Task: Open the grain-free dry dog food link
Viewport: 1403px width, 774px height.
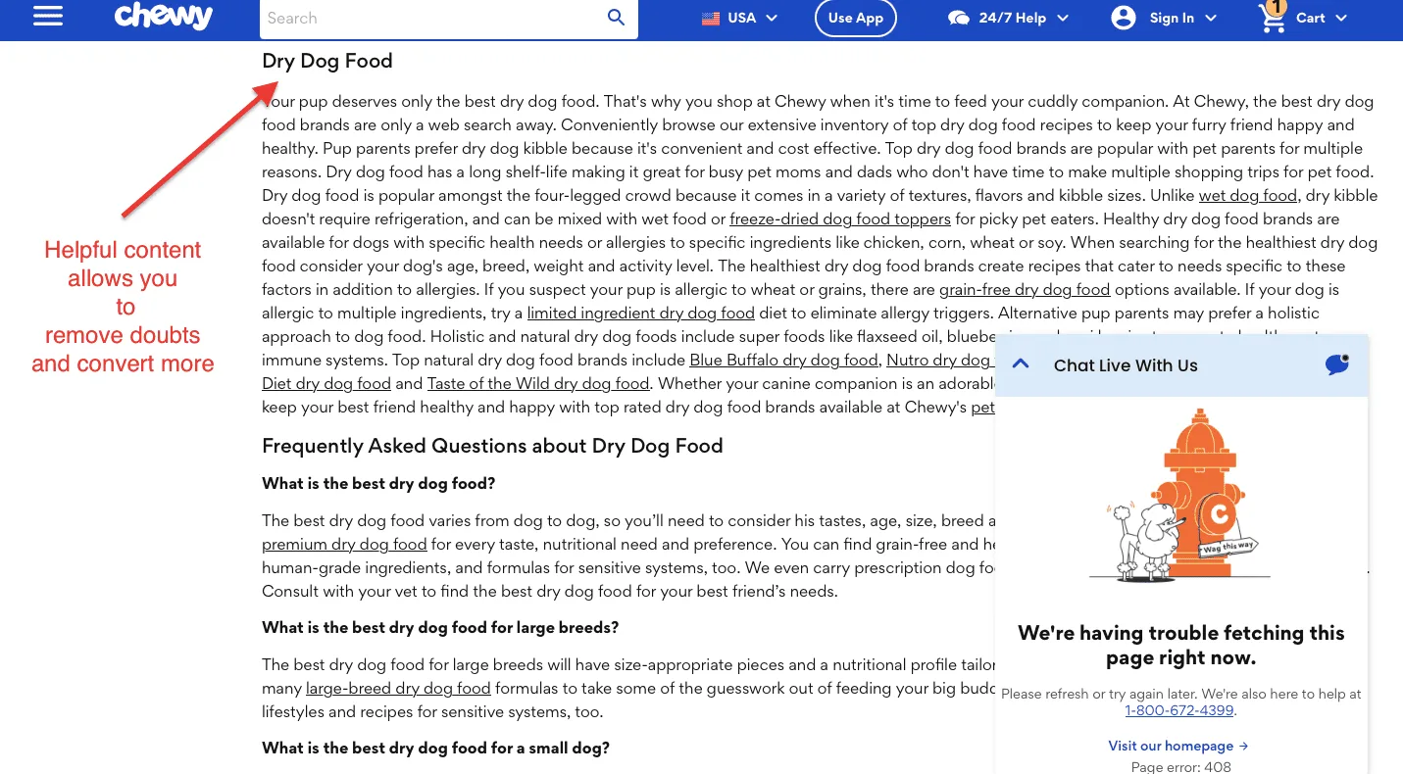Action: 1025,289
